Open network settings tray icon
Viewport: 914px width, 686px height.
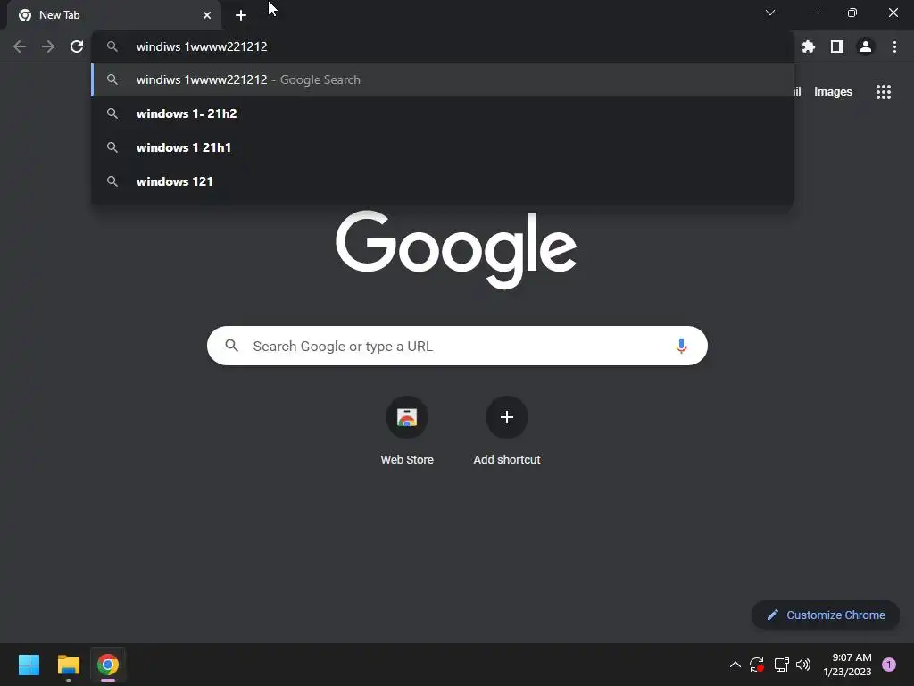pos(781,665)
